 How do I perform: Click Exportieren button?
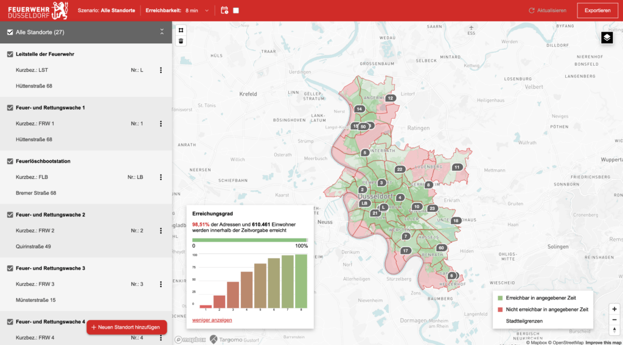(597, 10)
